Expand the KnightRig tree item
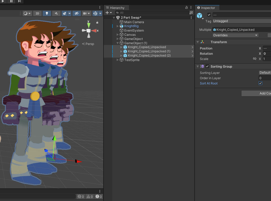Image resolution: width=271 pixels, height=201 pixels. tap(117, 26)
